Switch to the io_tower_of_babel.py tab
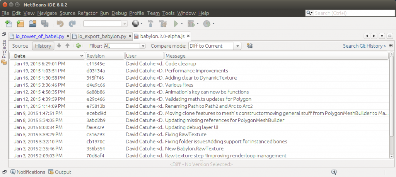Screen dimensions: 396x177 point(40,36)
